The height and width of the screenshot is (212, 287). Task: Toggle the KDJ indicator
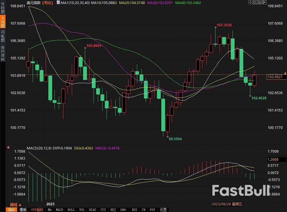click(x=113, y=210)
